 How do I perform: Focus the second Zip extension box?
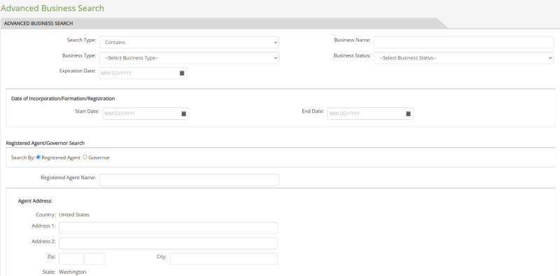pos(95,258)
